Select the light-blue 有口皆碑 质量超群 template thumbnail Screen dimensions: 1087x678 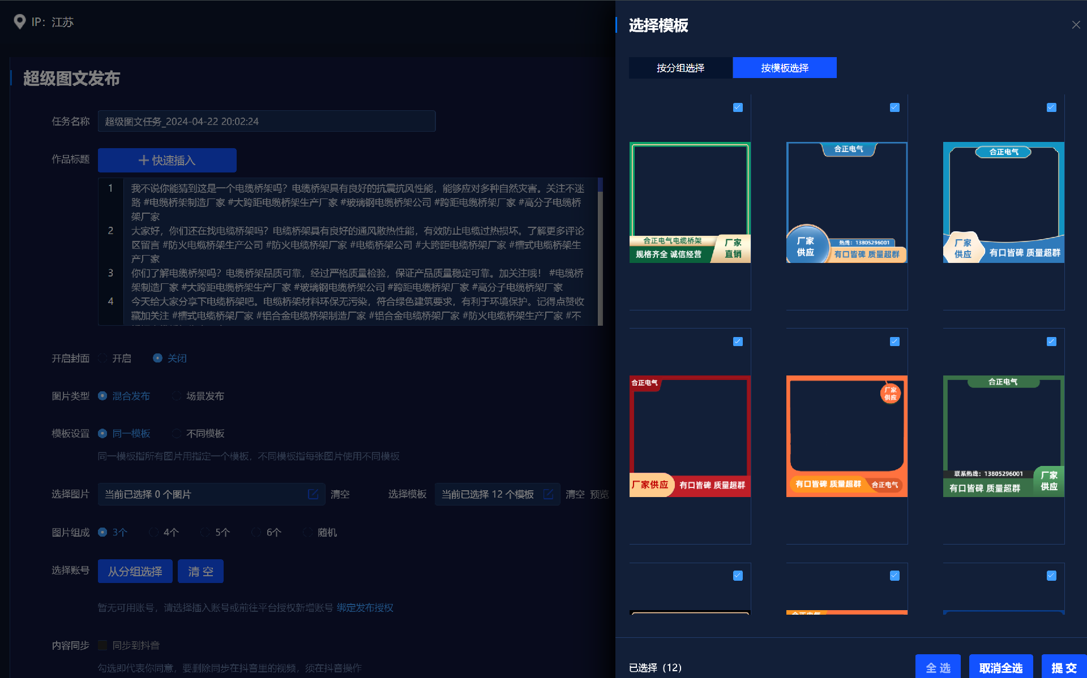tap(1004, 202)
